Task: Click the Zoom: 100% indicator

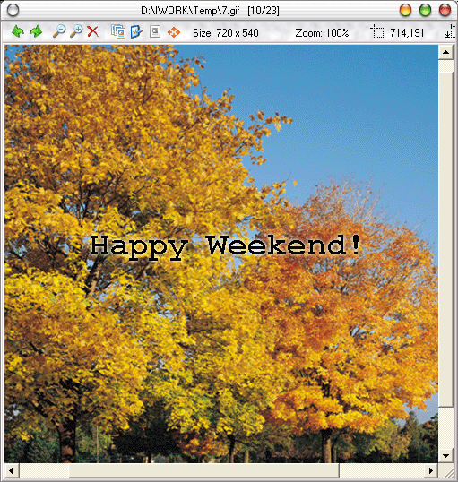Action: 322,33
